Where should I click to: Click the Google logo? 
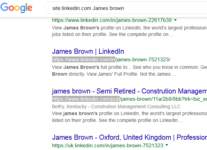pyautogui.click(x=17, y=8)
